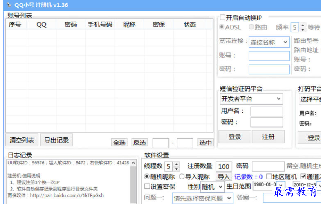Click the 短信验证码平台 密码 field
The height and width of the screenshot is (204, 321).
[x=267, y=122]
